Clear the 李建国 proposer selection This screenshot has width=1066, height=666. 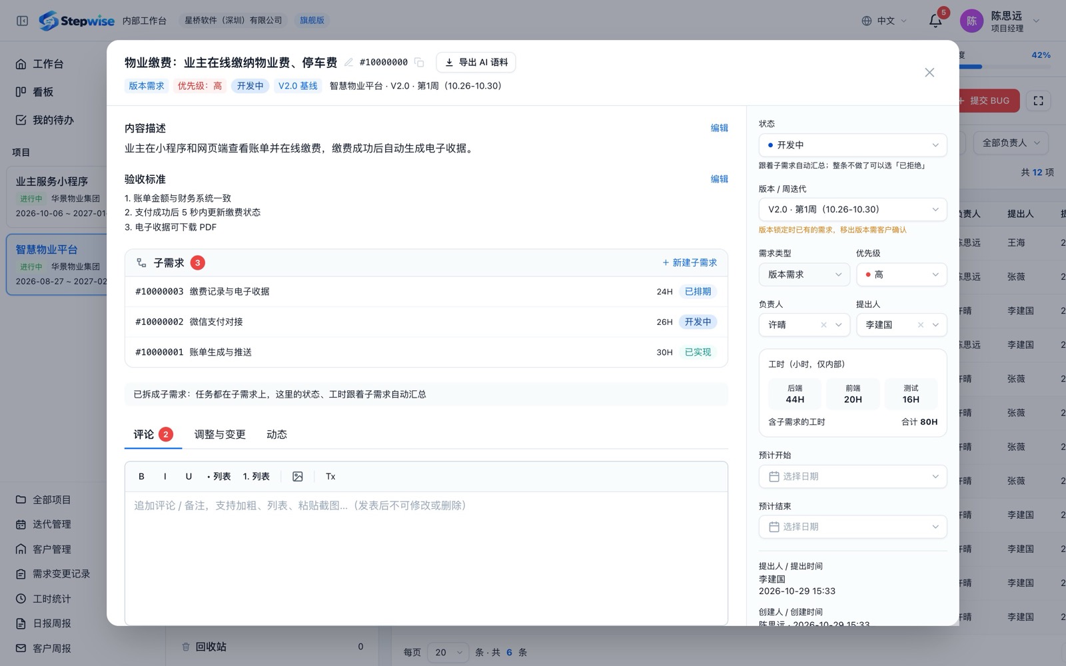pyautogui.click(x=921, y=325)
